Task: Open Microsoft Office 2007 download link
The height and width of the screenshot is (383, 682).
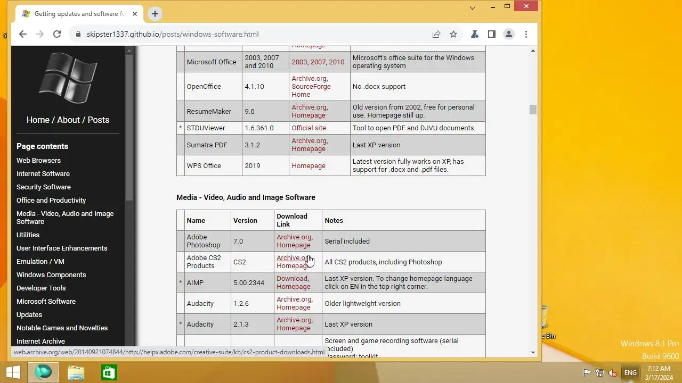Action: point(318,62)
